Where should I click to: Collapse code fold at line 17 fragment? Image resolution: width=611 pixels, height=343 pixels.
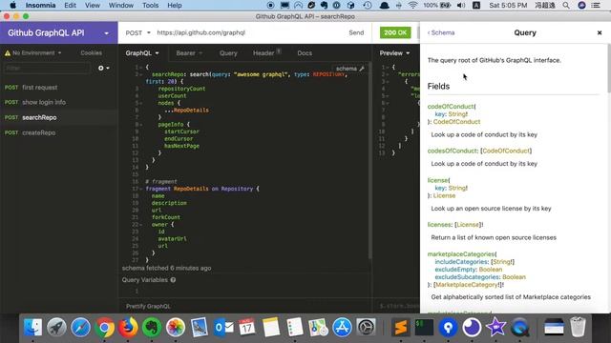pos(140,189)
